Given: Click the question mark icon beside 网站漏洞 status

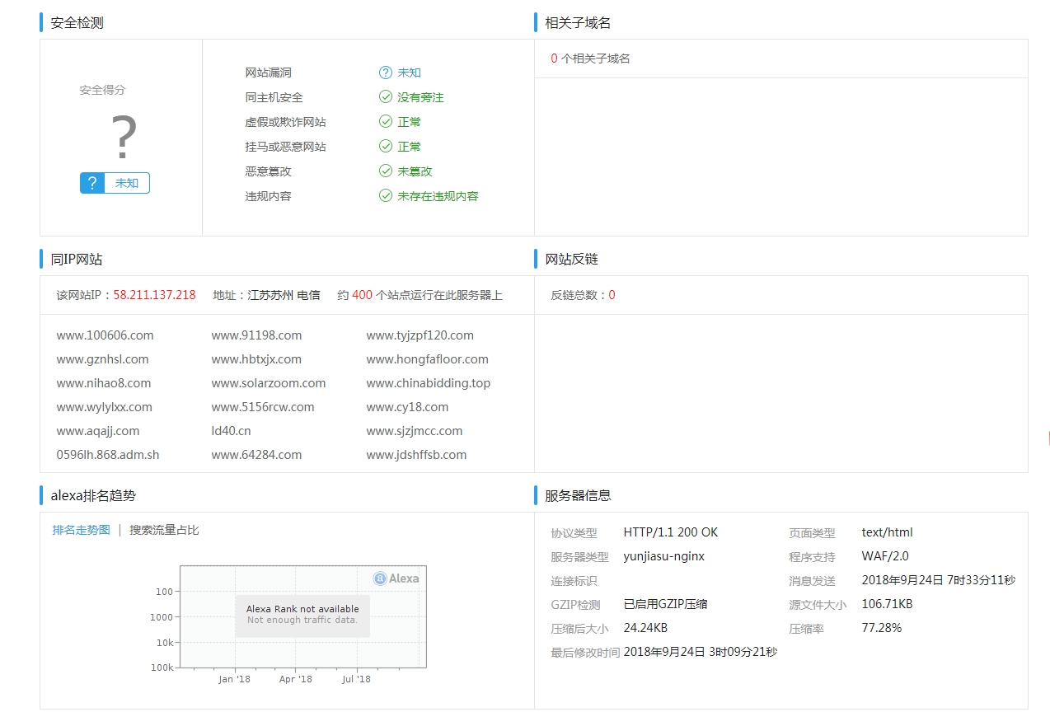Looking at the screenshot, I should click(x=385, y=73).
